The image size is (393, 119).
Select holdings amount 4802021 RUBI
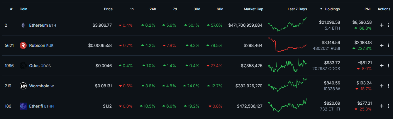click(x=326, y=49)
